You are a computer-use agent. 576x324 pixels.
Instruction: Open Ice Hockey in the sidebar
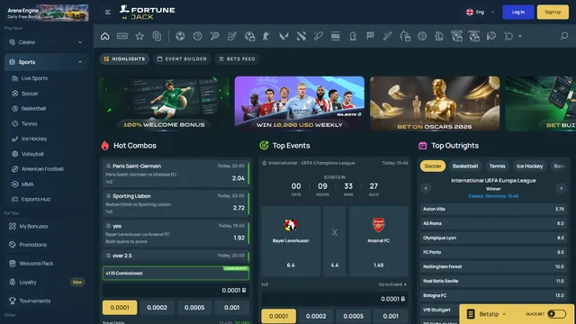click(x=34, y=139)
